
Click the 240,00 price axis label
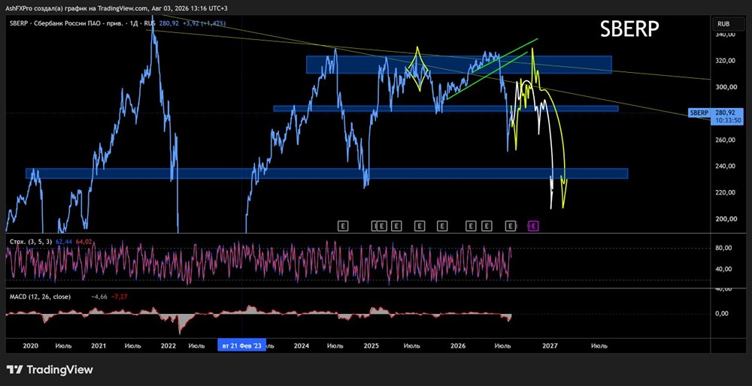(725, 166)
